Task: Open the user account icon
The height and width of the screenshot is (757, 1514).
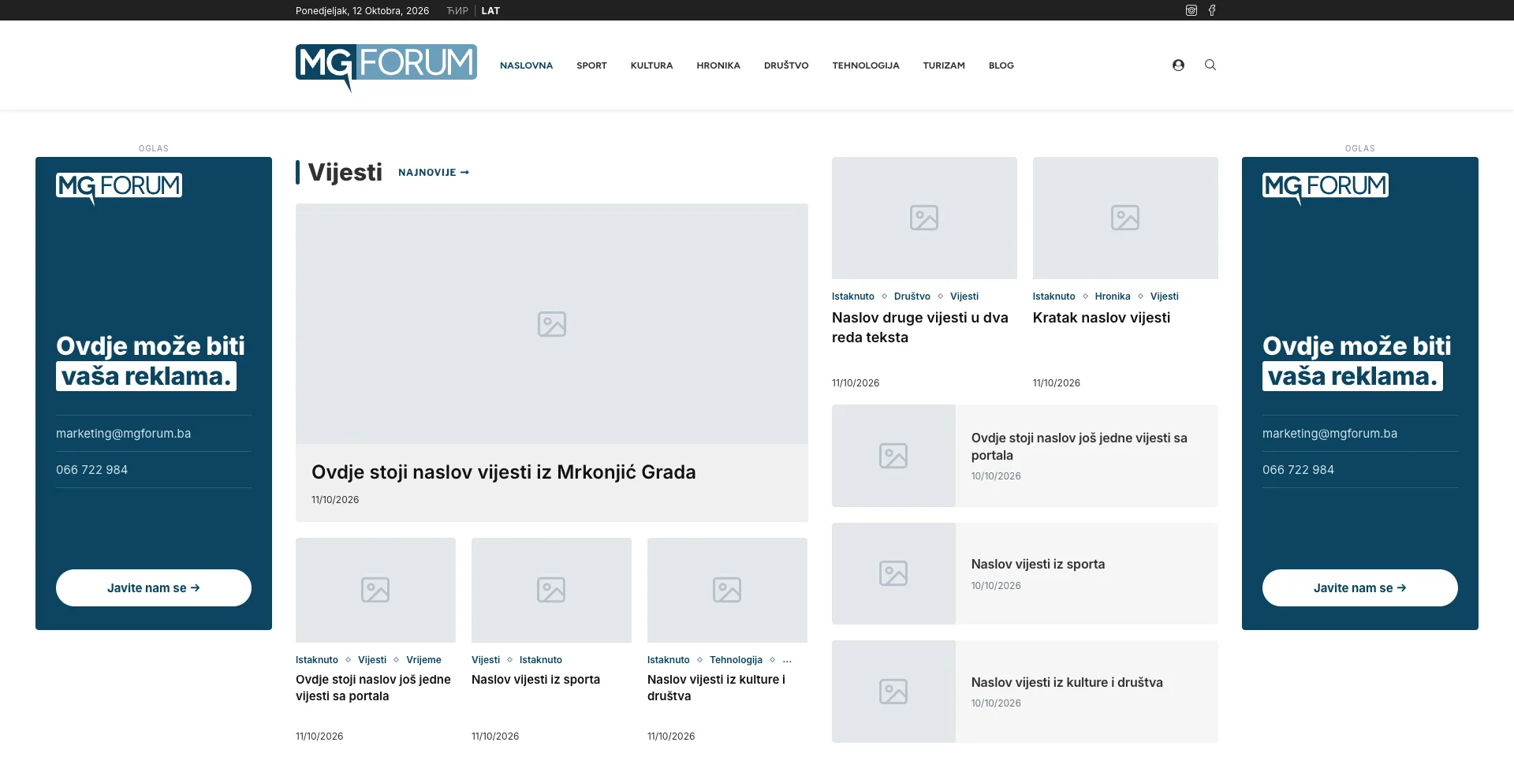Action: point(1178,65)
